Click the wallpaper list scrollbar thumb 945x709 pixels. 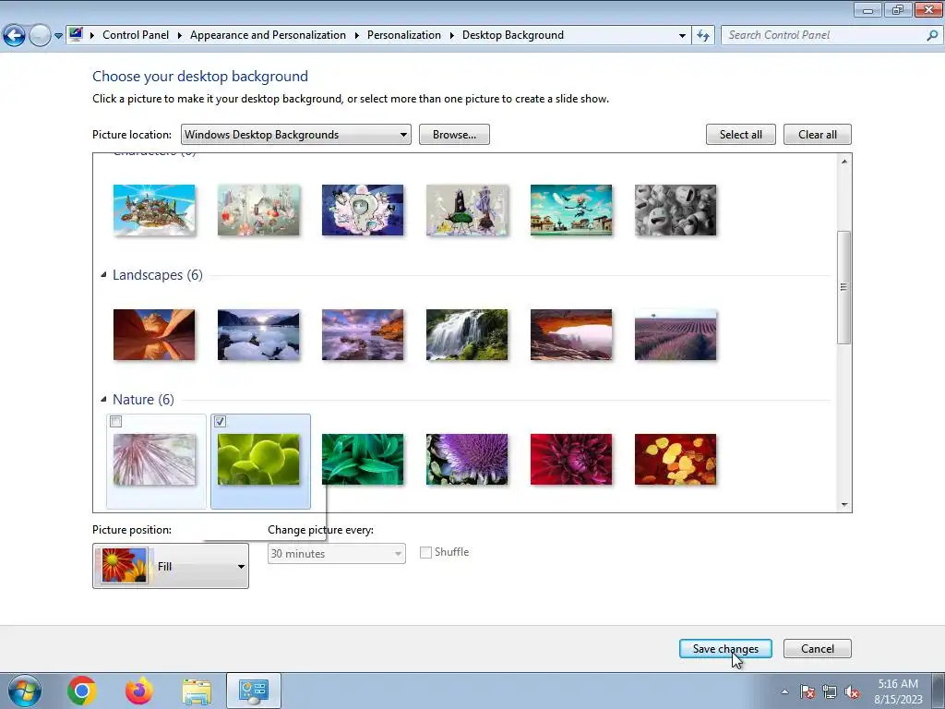click(844, 287)
